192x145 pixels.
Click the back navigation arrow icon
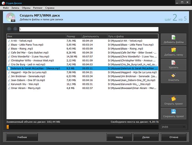pos(9,29)
